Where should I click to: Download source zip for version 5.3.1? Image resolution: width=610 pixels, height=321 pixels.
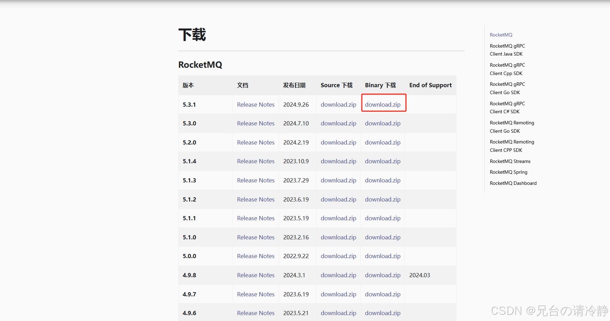click(x=339, y=105)
